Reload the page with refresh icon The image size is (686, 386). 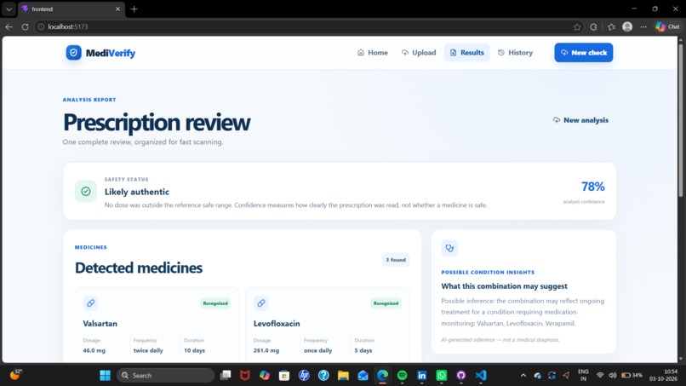coord(25,26)
